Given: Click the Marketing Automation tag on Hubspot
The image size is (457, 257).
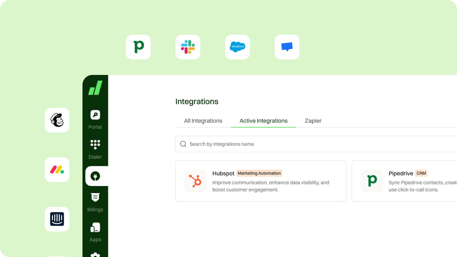Looking at the screenshot, I should point(259,173).
